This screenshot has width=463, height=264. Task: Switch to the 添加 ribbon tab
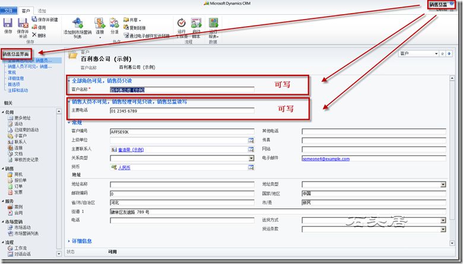[42, 11]
